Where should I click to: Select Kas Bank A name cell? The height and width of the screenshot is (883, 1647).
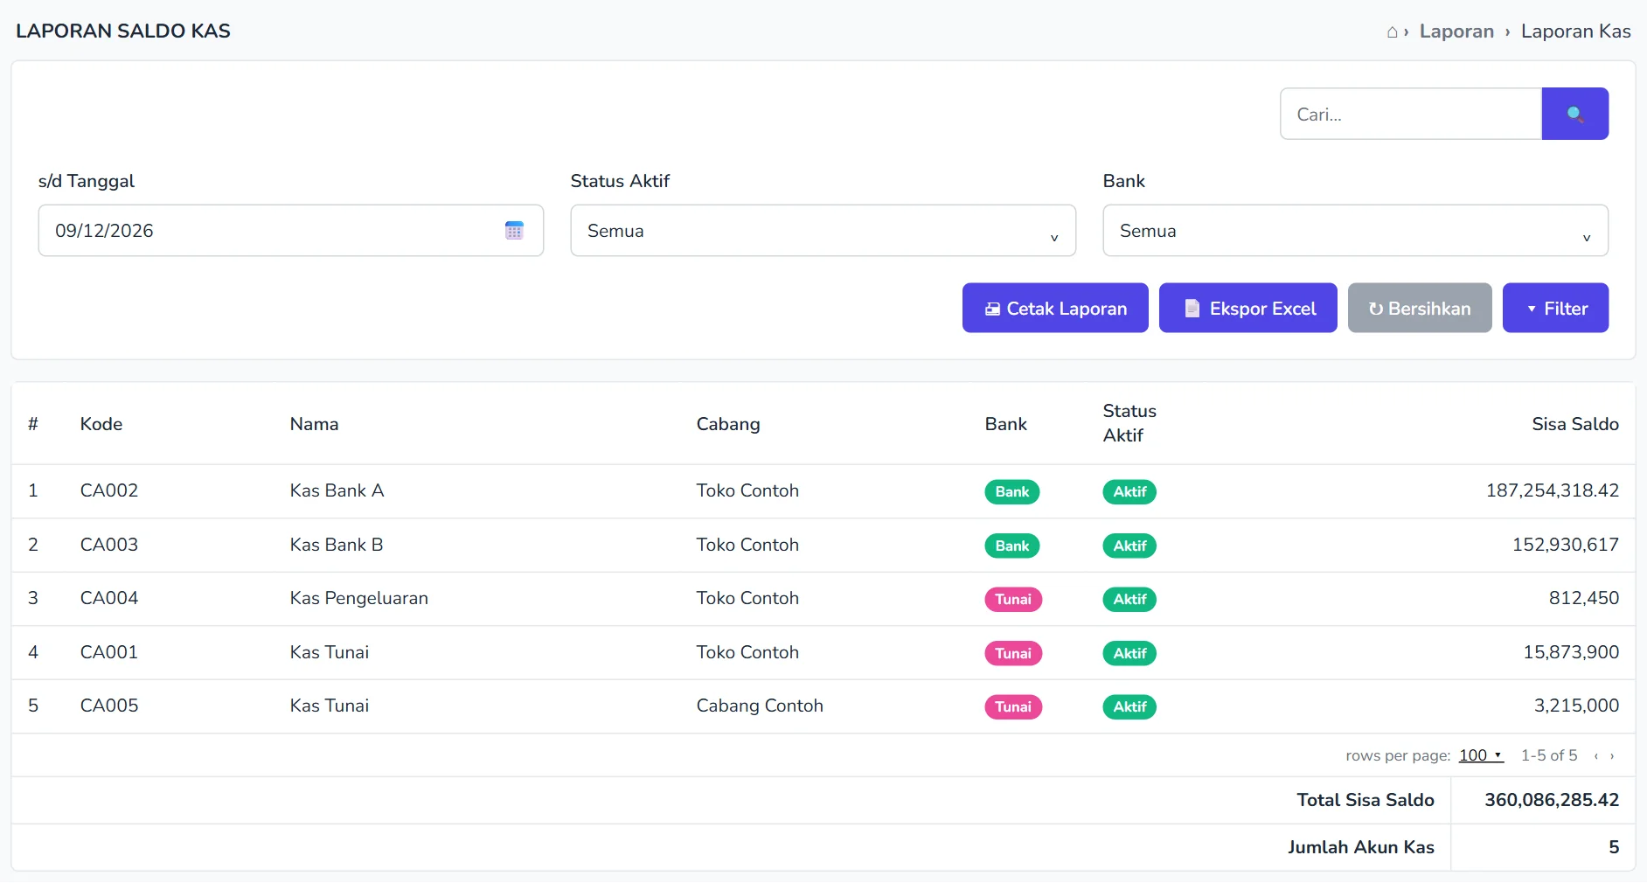(337, 490)
